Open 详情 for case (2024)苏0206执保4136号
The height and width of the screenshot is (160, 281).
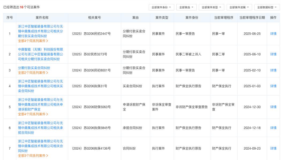[273, 148]
